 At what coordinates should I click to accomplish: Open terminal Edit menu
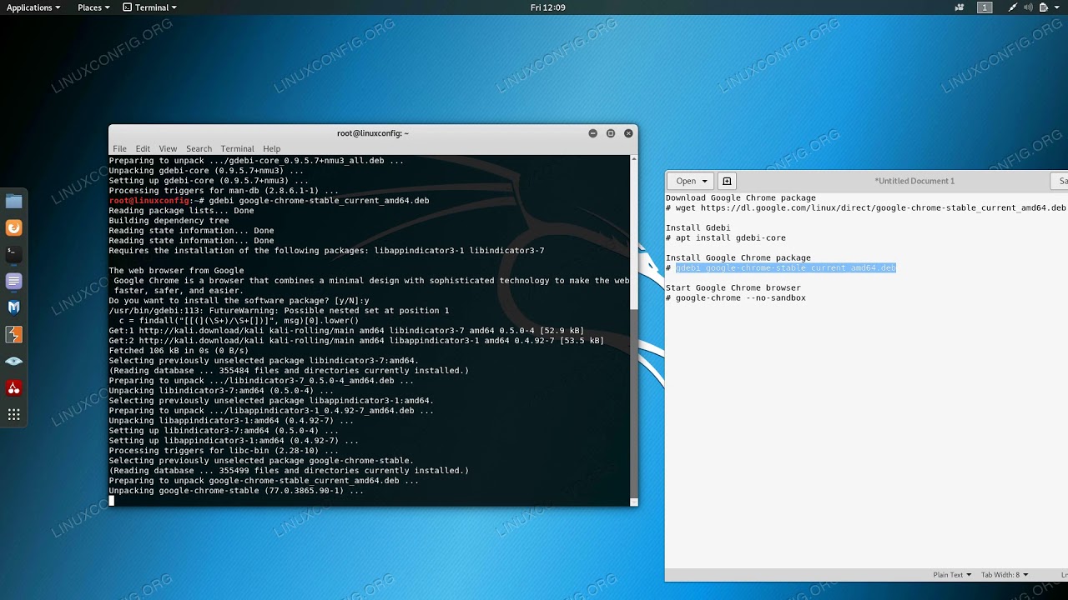click(x=143, y=148)
